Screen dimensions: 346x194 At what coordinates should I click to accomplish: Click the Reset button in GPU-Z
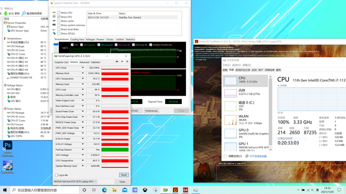click(123, 175)
